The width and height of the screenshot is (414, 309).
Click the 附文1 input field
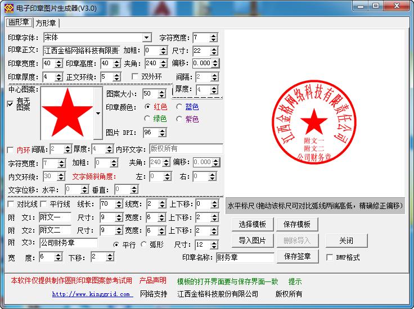pyautogui.click(x=55, y=217)
